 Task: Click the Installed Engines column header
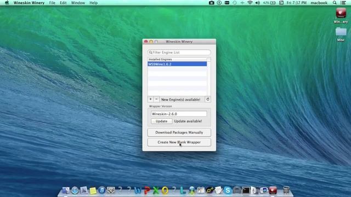click(x=177, y=59)
